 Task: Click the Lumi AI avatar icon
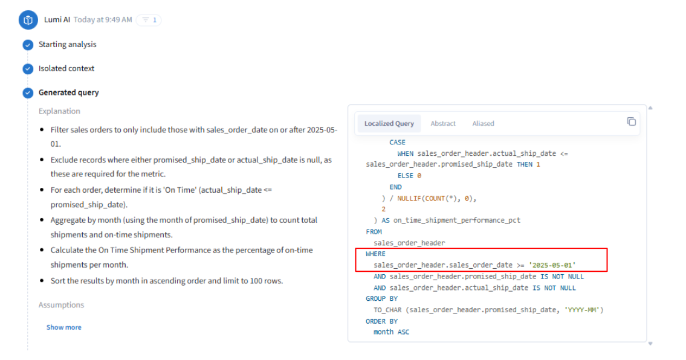click(28, 20)
